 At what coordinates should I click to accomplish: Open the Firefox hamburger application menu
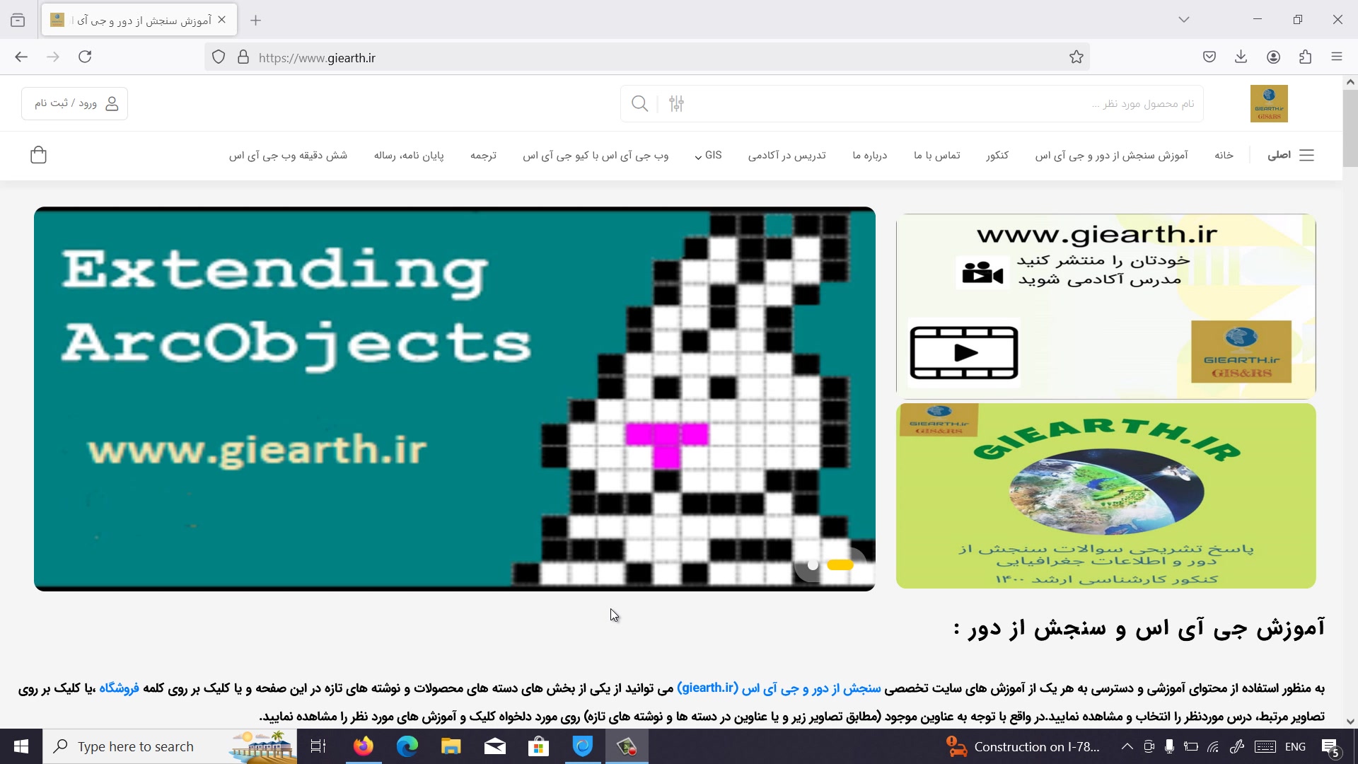point(1337,57)
